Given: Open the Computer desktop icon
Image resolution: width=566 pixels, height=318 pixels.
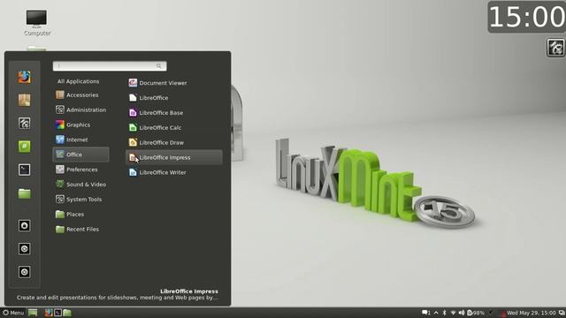Looking at the screenshot, I should [37, 23].
